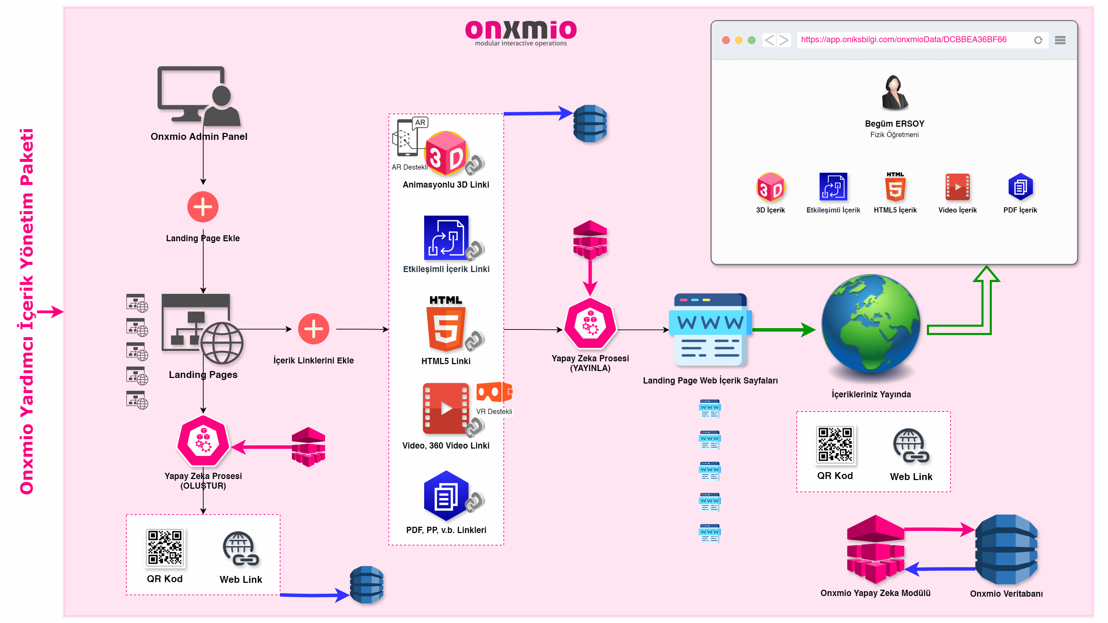Click the red browser window dot

[726, 40]
